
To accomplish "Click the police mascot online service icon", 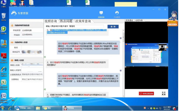I will coord(173,18).
